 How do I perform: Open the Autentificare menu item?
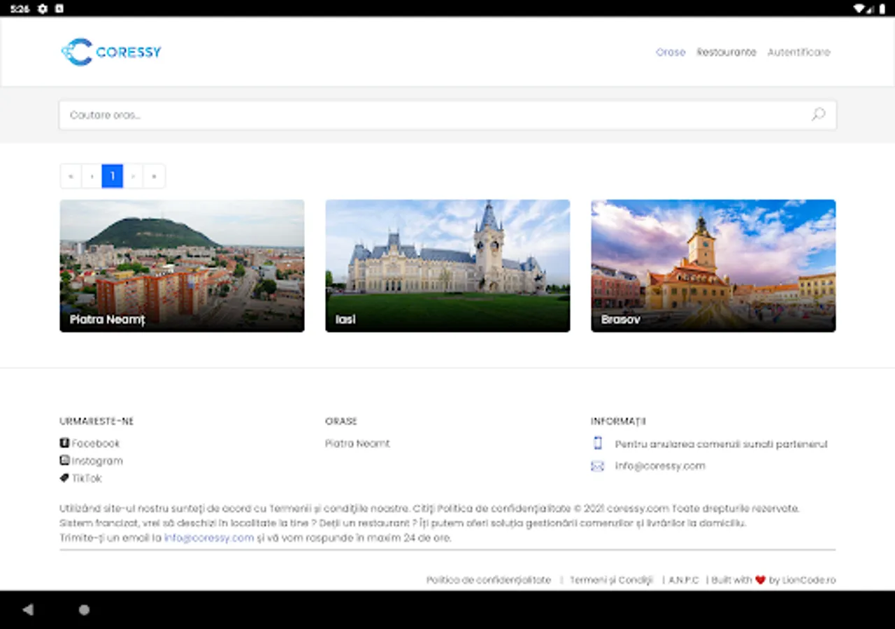click(x=799, y=52)
